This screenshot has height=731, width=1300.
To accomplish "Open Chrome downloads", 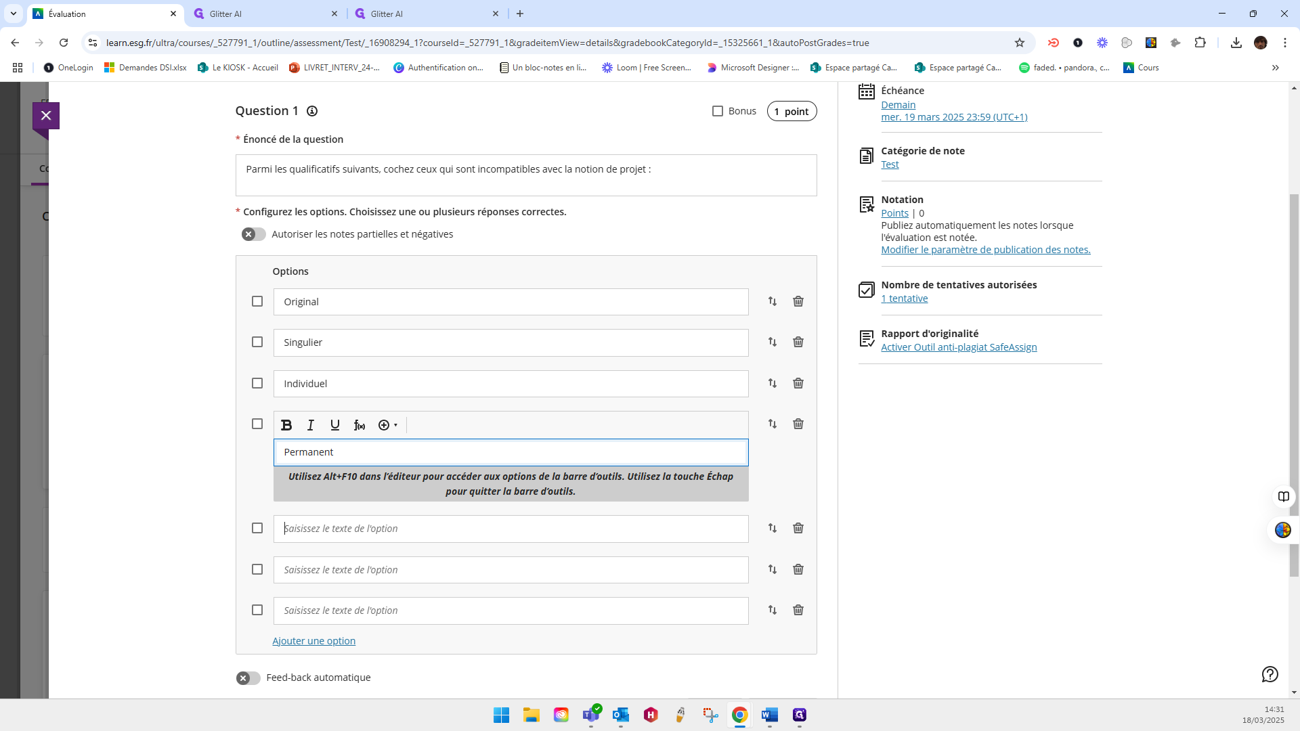I will pos(1236,43).
